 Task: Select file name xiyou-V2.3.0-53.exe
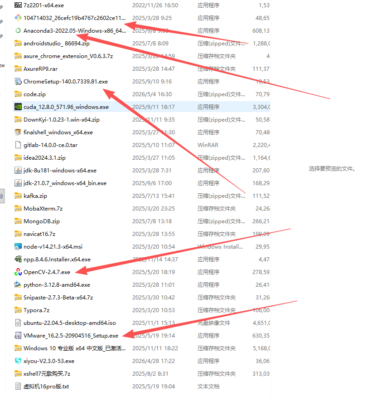(x=49, y=361)
